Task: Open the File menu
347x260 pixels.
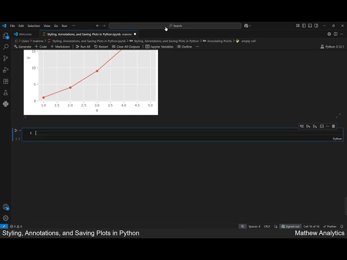Action: tap(12, 26)
